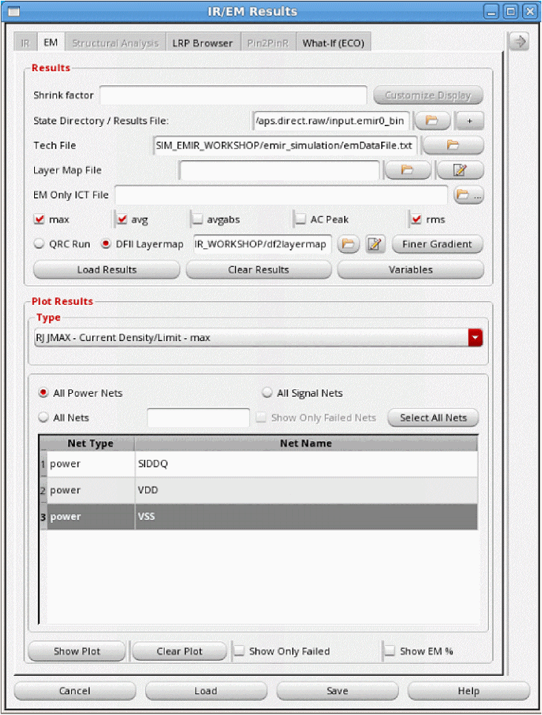Screen dimensions: 542x715
Task: Edit the DFII layermap file
Action: pos(376,244)
